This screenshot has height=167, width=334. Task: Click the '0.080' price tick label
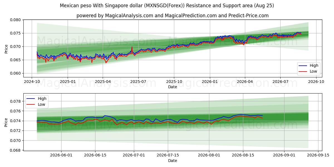click(16, 20)
